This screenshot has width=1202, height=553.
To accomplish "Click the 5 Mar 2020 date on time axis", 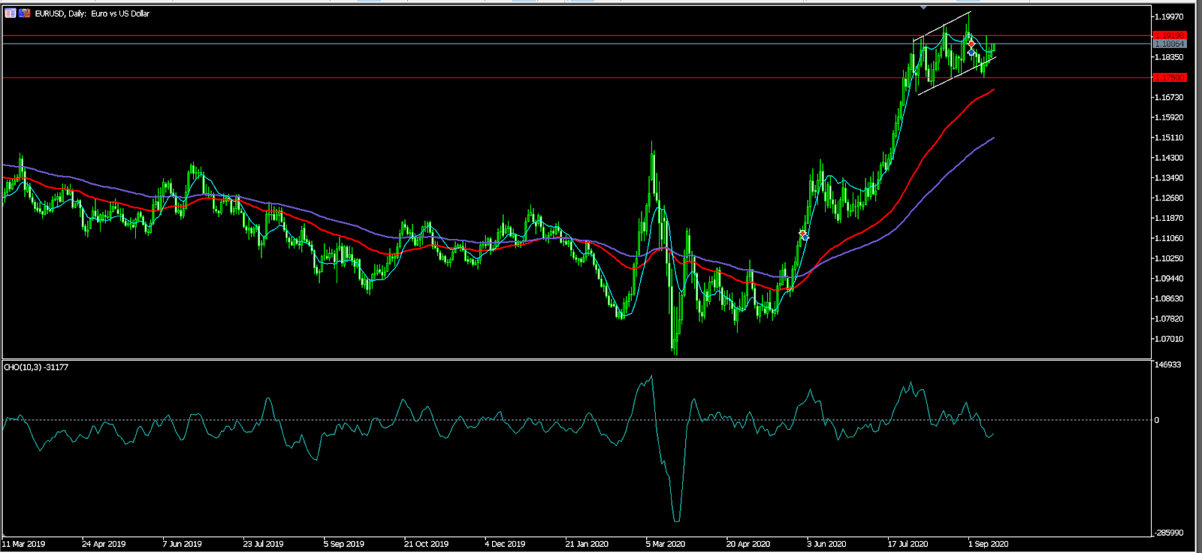I will click(x=665, y=543).
